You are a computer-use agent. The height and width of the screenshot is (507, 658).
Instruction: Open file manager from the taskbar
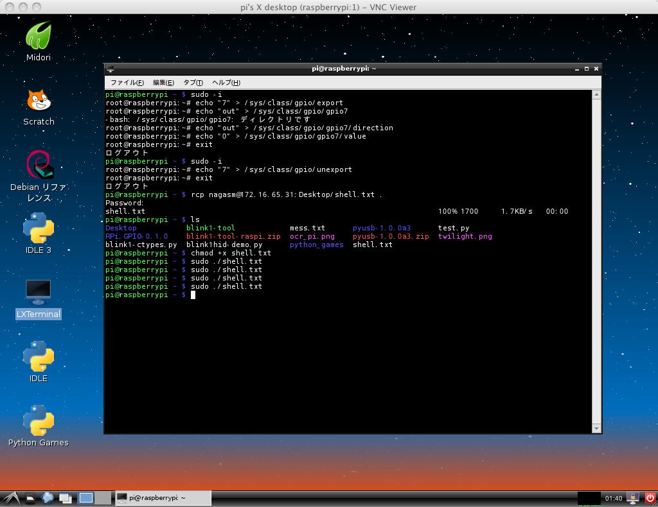click(x=31, y=498)
